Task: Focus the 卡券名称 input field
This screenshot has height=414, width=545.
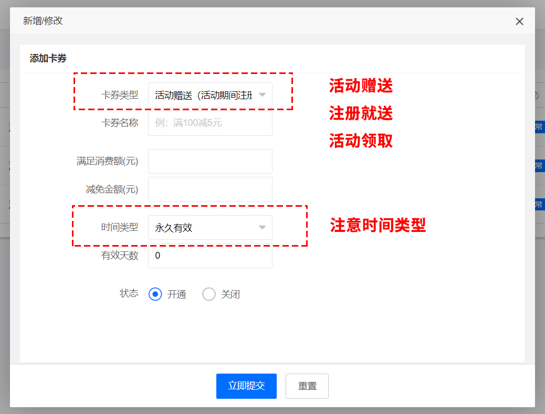Action: click(x=210, y=123)
